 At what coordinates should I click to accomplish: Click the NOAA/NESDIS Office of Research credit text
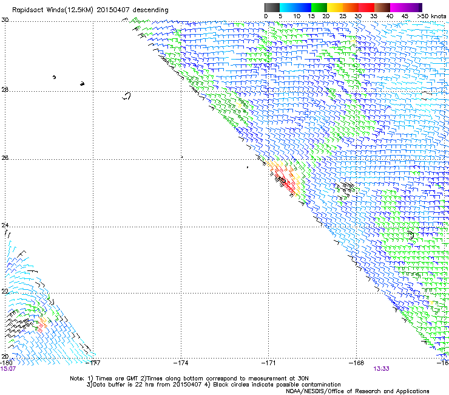[x=357, y=391]
